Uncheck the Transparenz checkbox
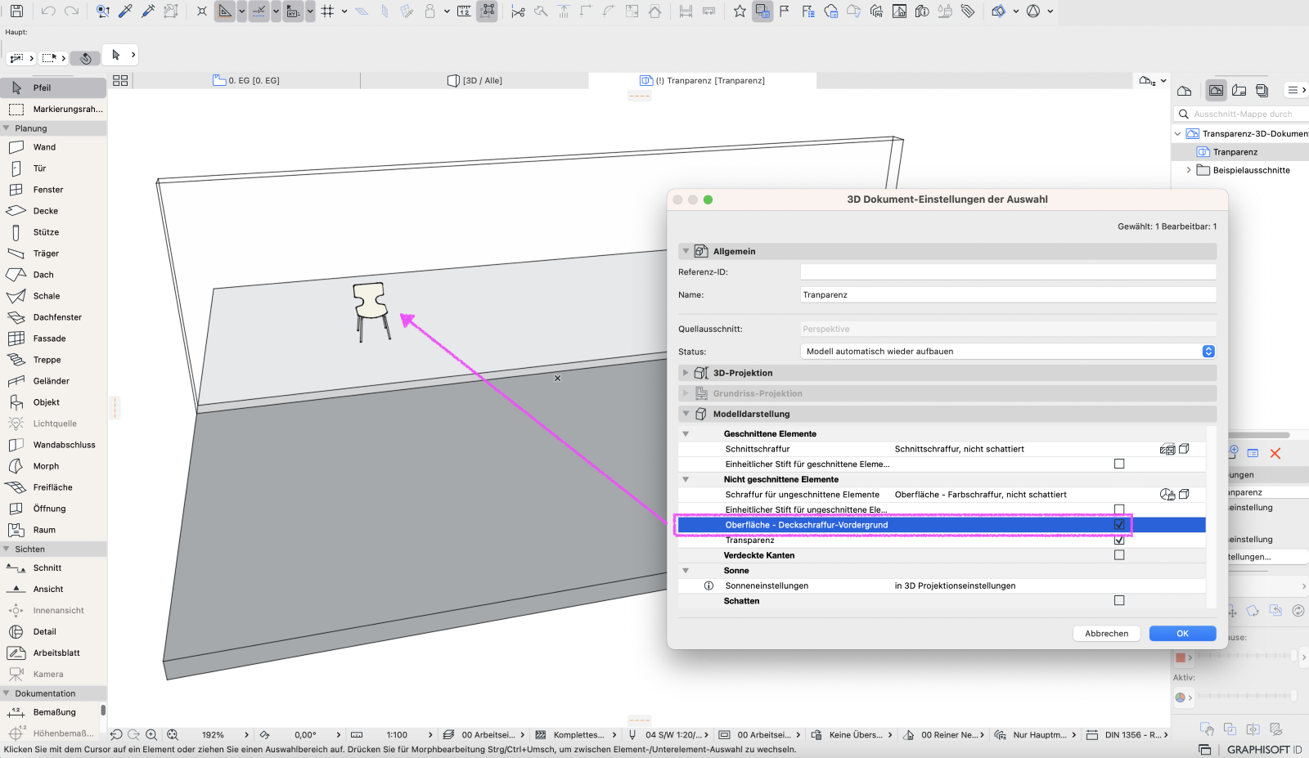 [x=1119, y=540]
